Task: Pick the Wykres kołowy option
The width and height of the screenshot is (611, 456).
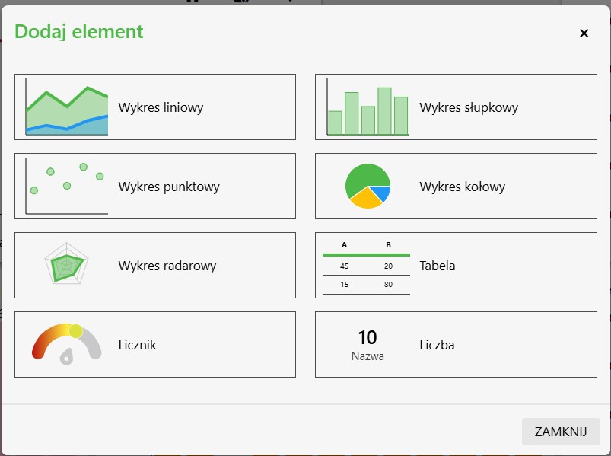Action: pyautogui.click(x=462, y=187)
